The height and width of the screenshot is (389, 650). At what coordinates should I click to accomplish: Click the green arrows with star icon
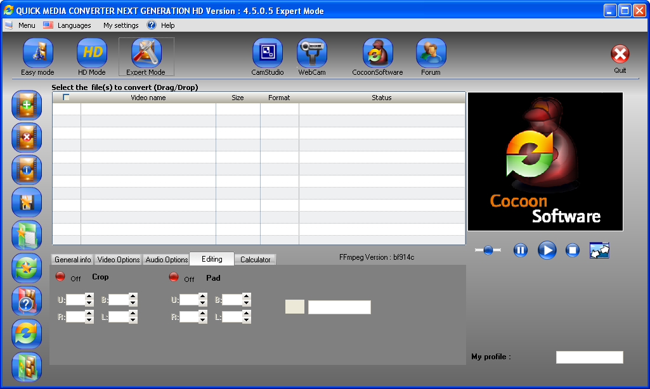(27, 267)
